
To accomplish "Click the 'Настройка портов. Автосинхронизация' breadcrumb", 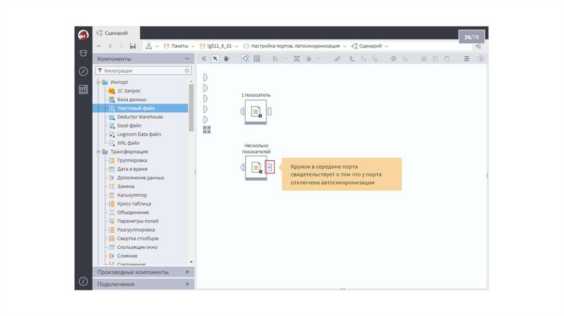I will pos(295,46).
